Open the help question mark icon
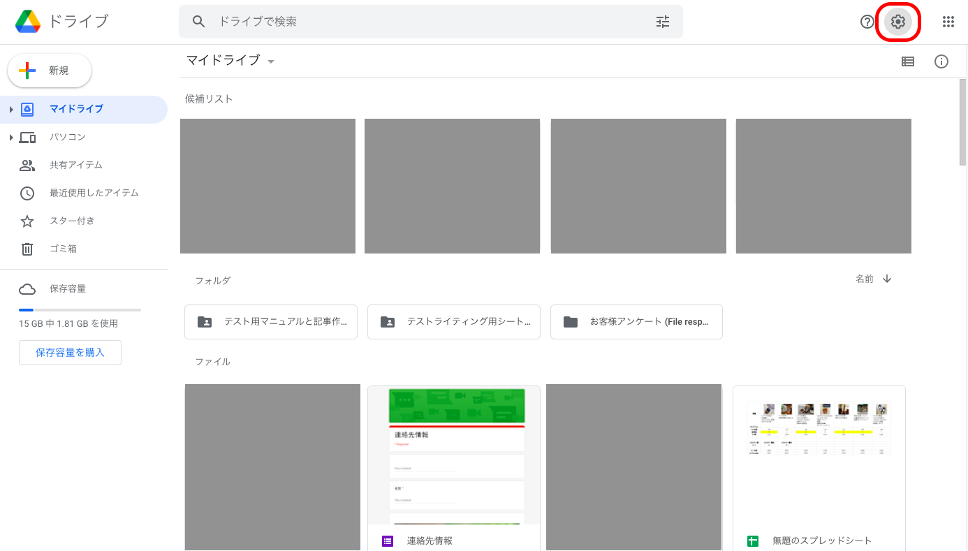 coord(867,22)
